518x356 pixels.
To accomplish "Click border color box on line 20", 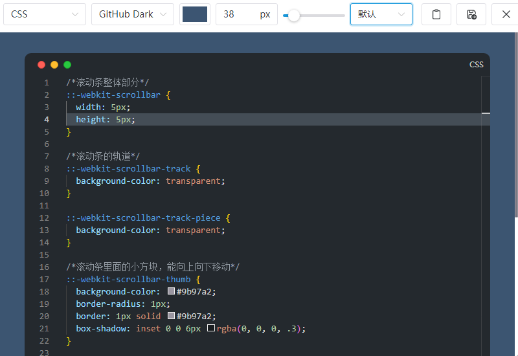I will [171, 316].
